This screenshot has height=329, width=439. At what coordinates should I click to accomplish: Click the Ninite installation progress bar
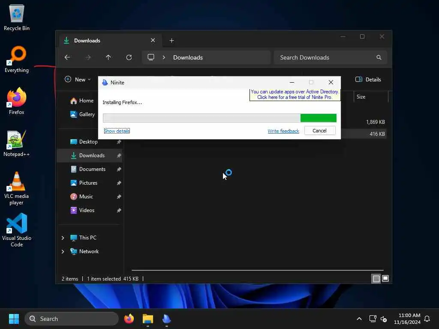219,118
